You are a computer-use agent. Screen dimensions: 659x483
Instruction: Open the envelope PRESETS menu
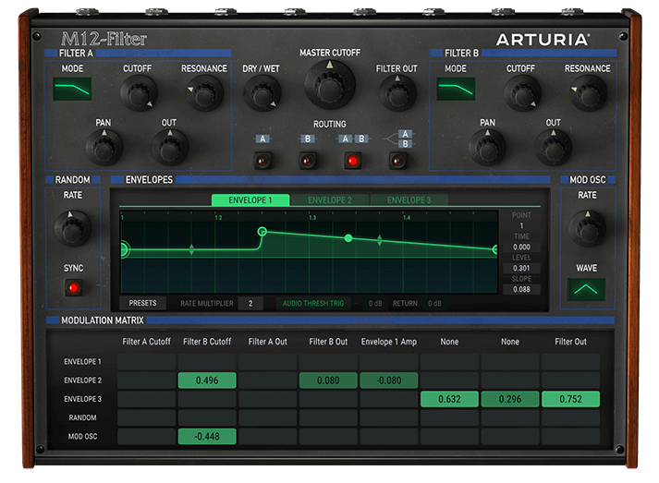[142, 303]
